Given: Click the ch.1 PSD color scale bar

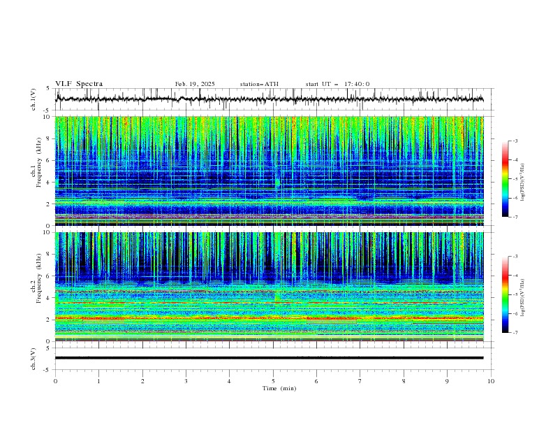Looking at the screenshot, I should [506, 178].
